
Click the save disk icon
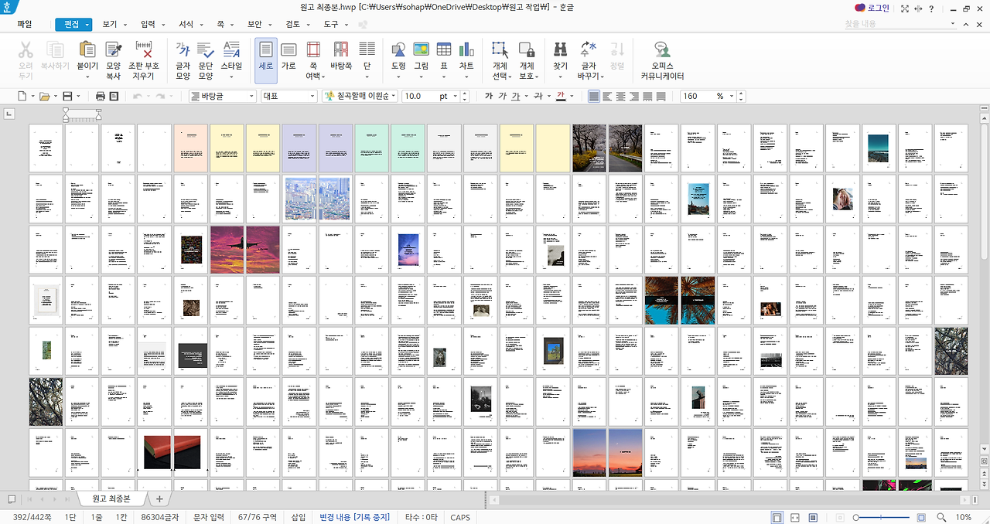coord(67,97)
